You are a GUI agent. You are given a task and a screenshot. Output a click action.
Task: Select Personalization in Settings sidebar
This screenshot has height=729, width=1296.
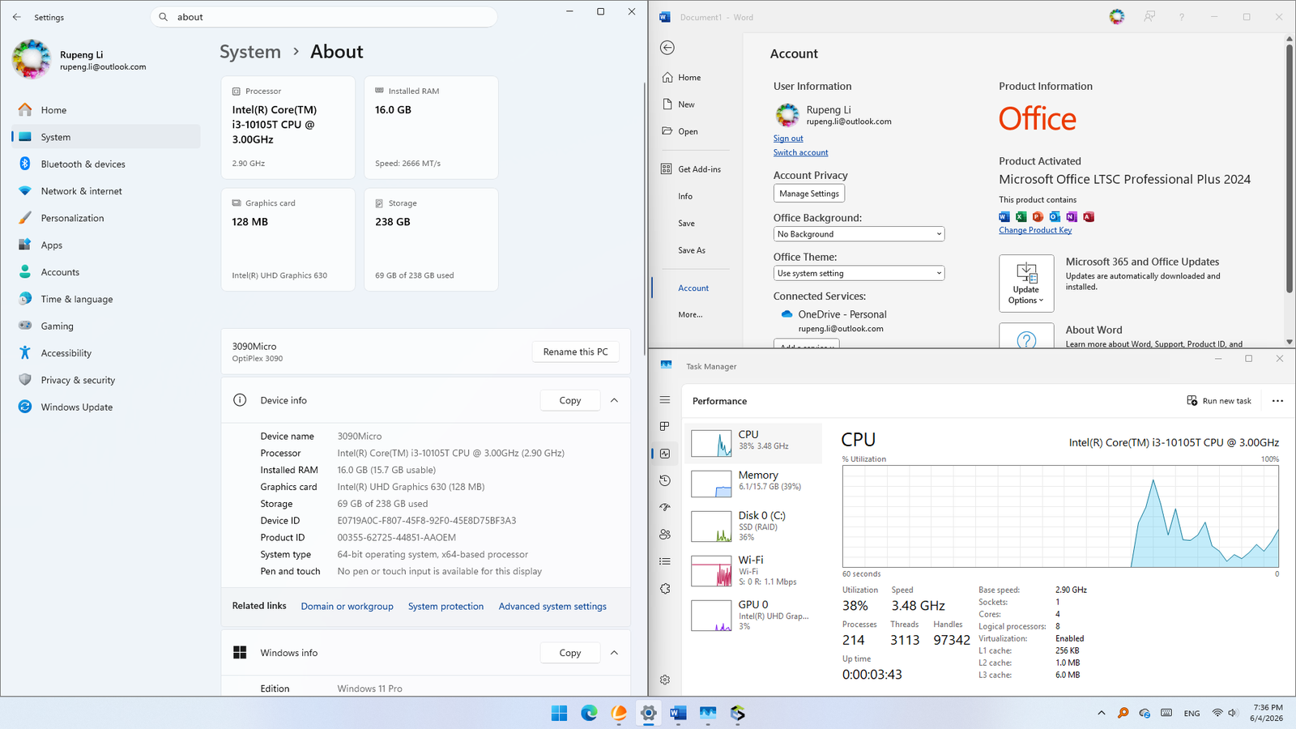tap(106, 218)
